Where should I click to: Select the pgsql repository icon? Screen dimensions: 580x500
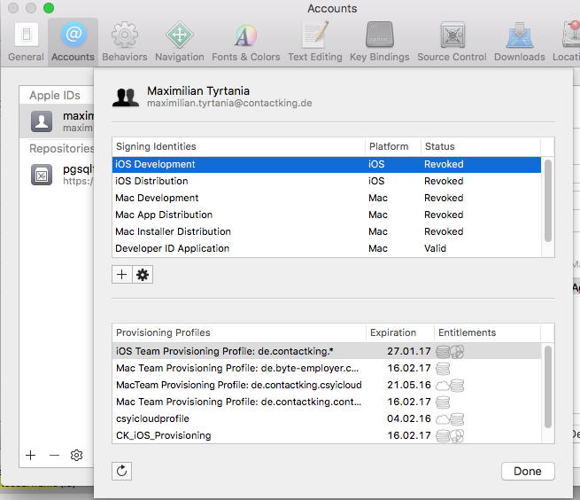[42, 175]
